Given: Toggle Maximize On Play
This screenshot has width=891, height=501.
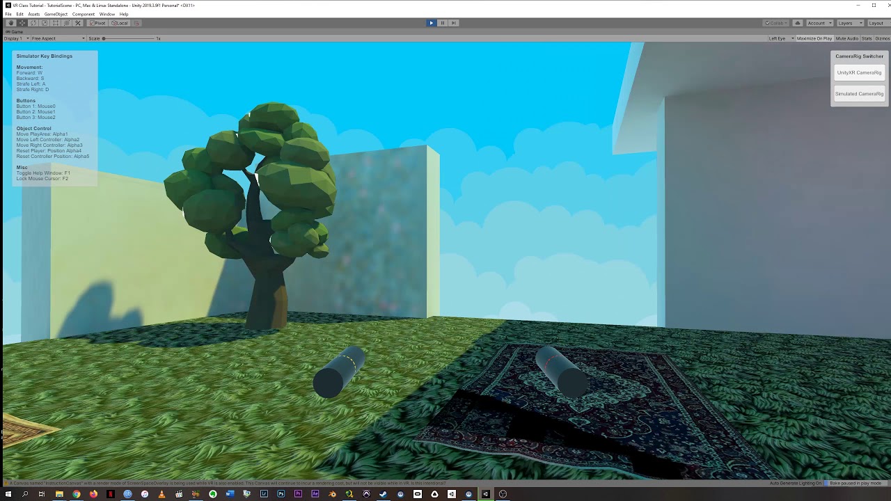Looking at the screenshot, I should pos(814,38).
